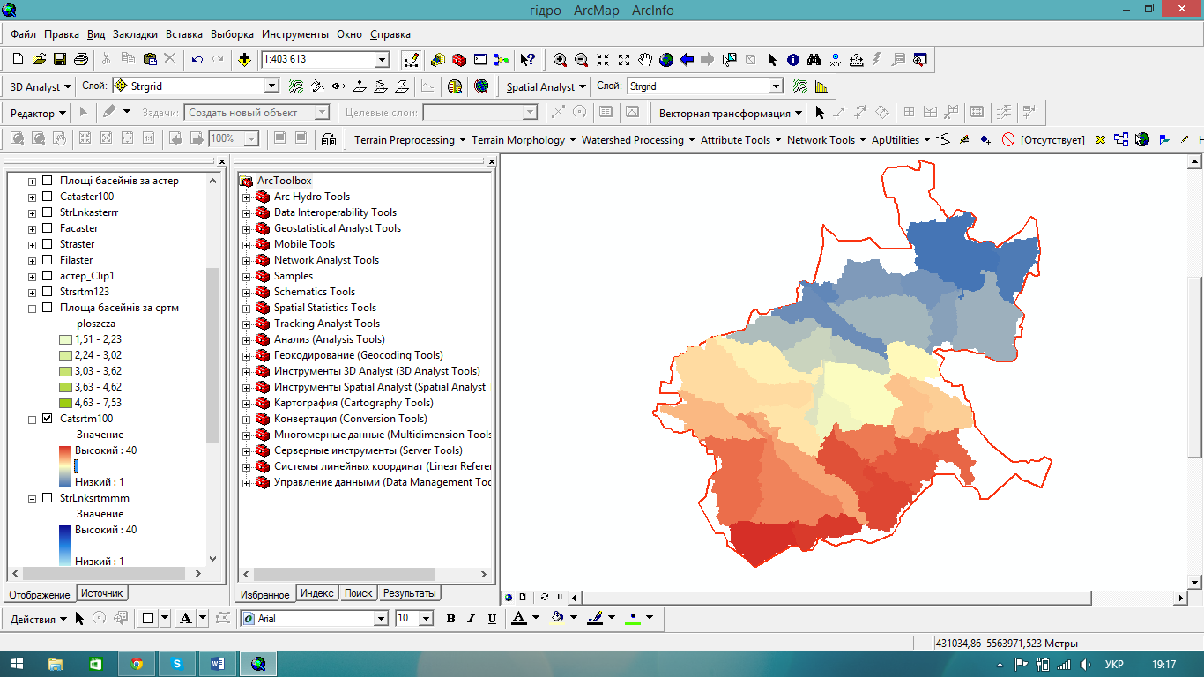Open the fill color picker dropdown
1204x677 pixels.
pos(574,618)
